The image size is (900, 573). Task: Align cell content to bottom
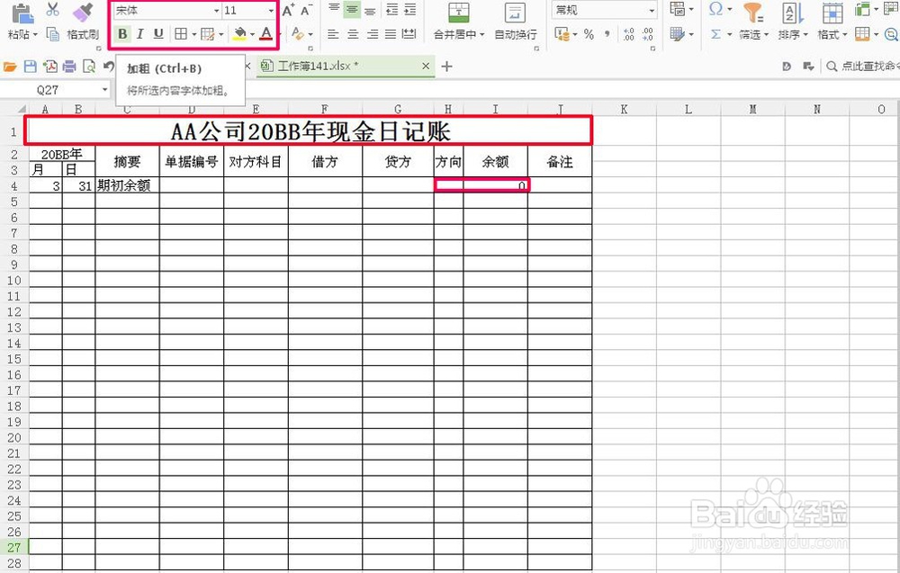tap(370, 10)
